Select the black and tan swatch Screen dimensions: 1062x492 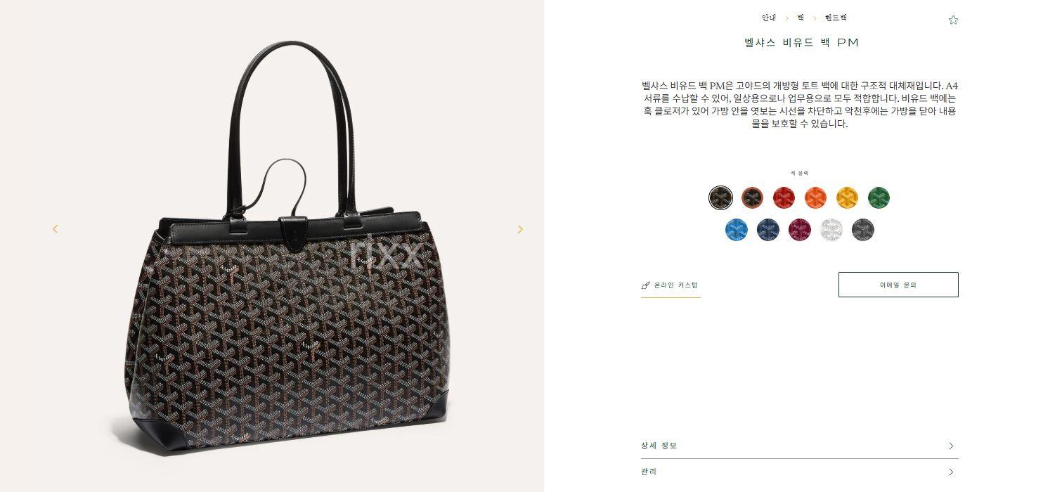click(752, 198)
